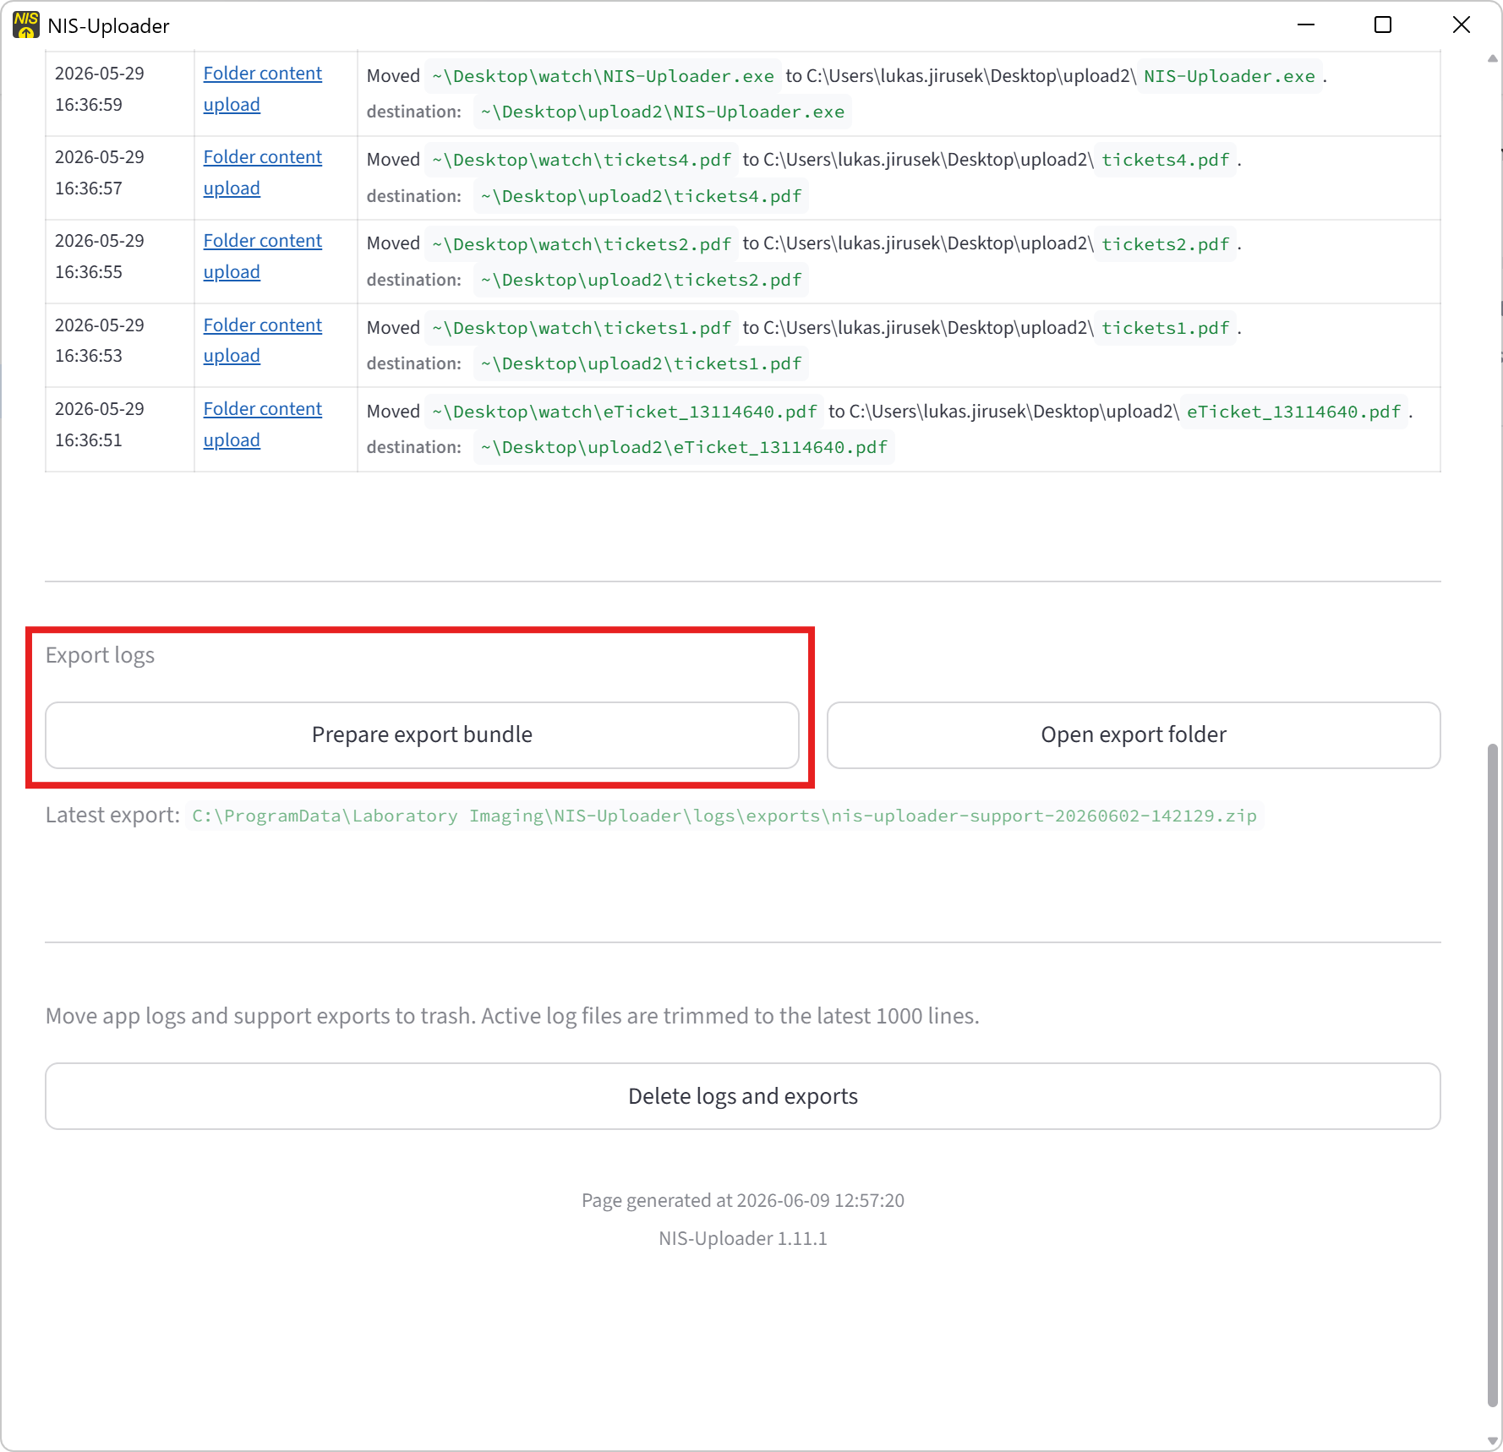Click the NIS-Uploader app icon in title bar
1503x1452 pixels.
[x=26, y=25]
